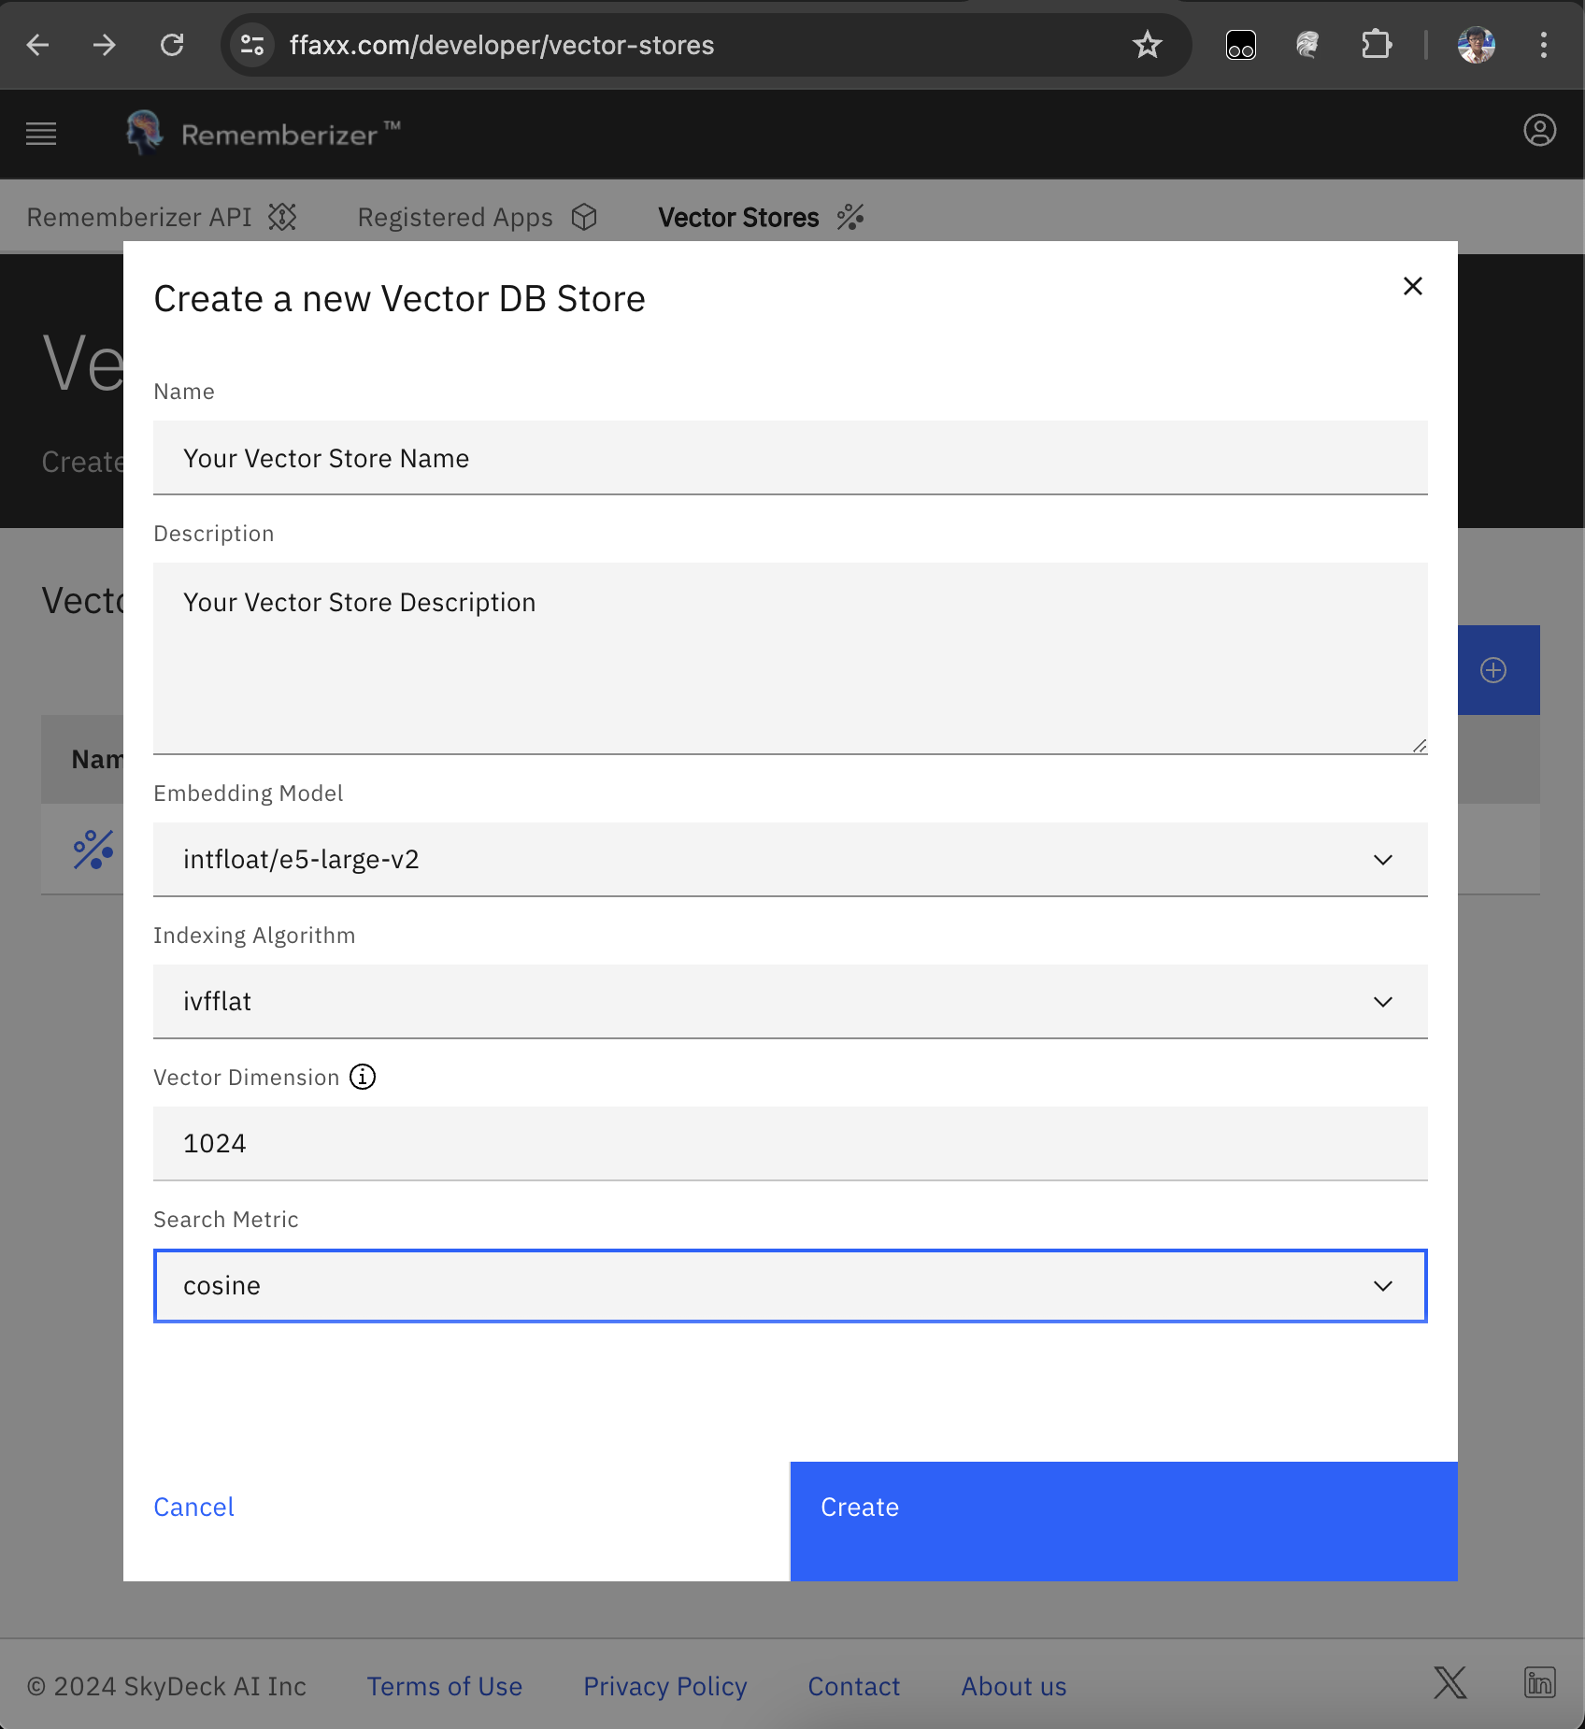Click the percent icon next to Vector Stores

pos(849,217)
